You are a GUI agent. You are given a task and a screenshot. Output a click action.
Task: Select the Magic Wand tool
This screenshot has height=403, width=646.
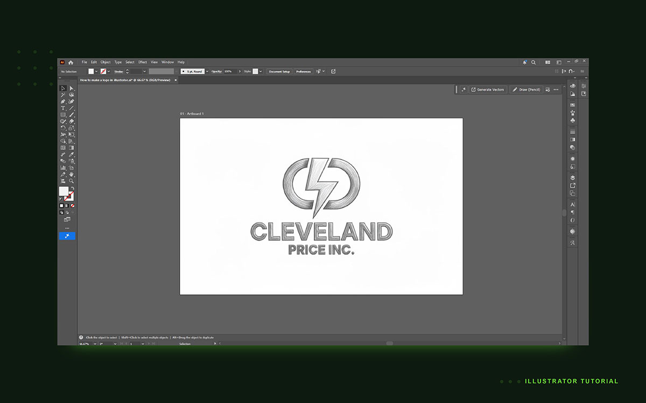tap(62, 95)
